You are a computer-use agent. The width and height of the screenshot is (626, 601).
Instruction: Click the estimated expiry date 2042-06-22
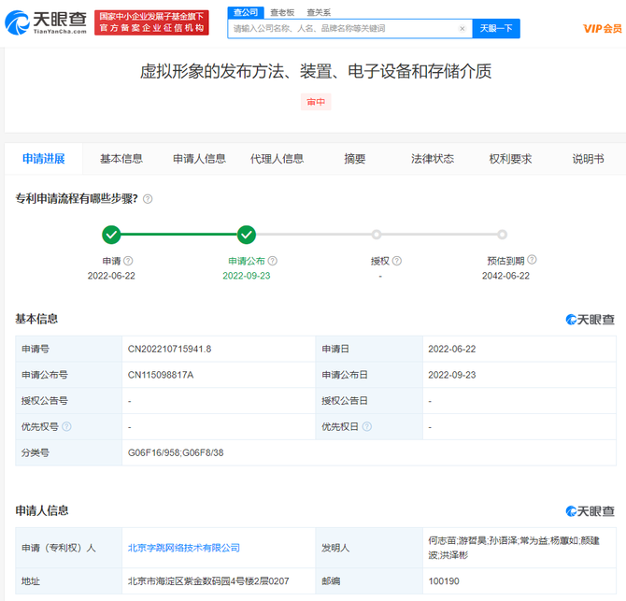(505, 276)
